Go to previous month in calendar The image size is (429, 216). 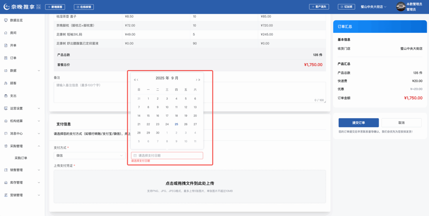click(138, 80)
